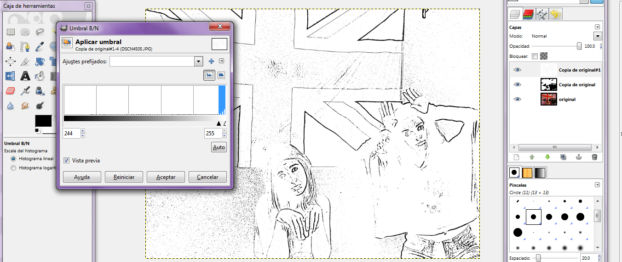The image size is (622, 262).
Task: Click the new layer icon
Action: [516, 157]
